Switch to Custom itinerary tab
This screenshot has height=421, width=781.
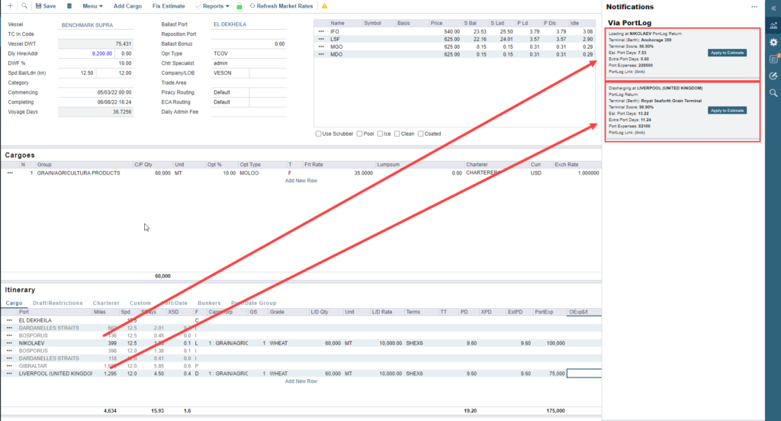click(140, 303)
